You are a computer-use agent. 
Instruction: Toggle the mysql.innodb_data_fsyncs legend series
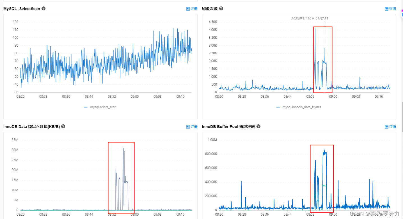click(x=299, y=107)
